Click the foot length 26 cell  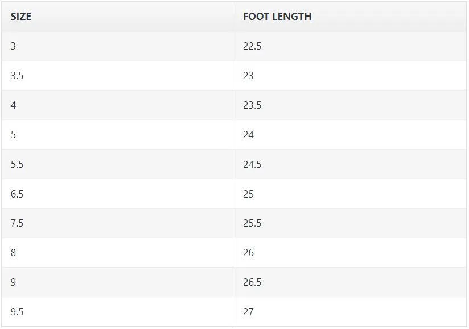tap(350, 253)
